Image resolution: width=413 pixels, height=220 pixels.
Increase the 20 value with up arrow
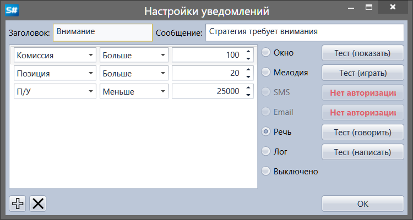(248, 69)
